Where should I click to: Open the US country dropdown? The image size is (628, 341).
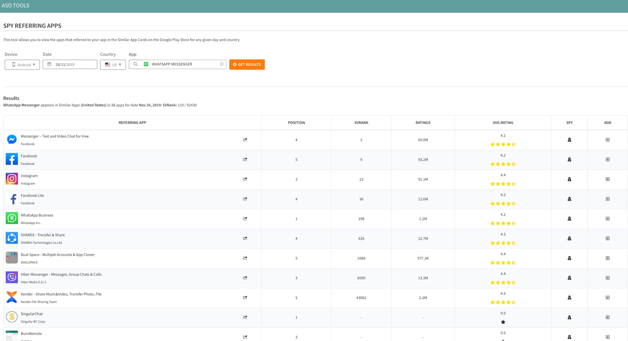click(x=113, y=65)
